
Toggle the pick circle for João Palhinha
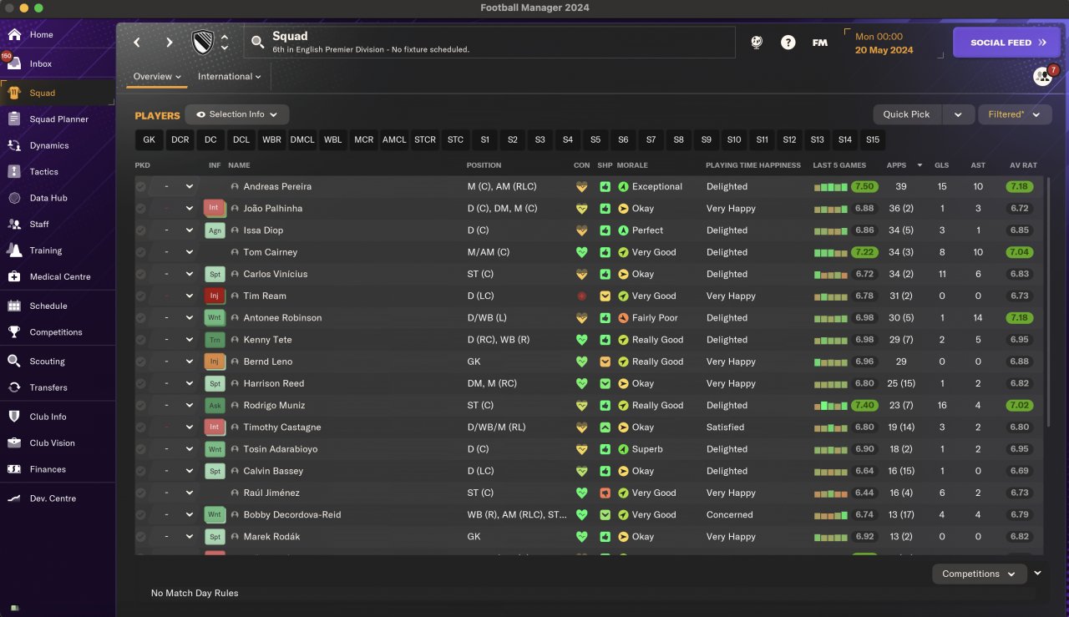pos(140,209)
